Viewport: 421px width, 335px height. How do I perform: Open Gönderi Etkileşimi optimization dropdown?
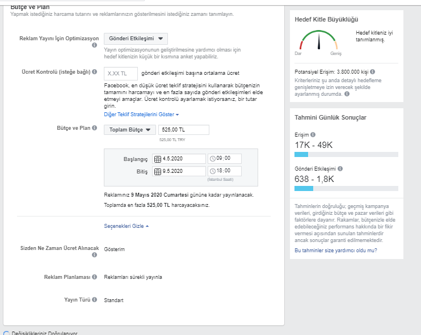click(x=136, y=39)
